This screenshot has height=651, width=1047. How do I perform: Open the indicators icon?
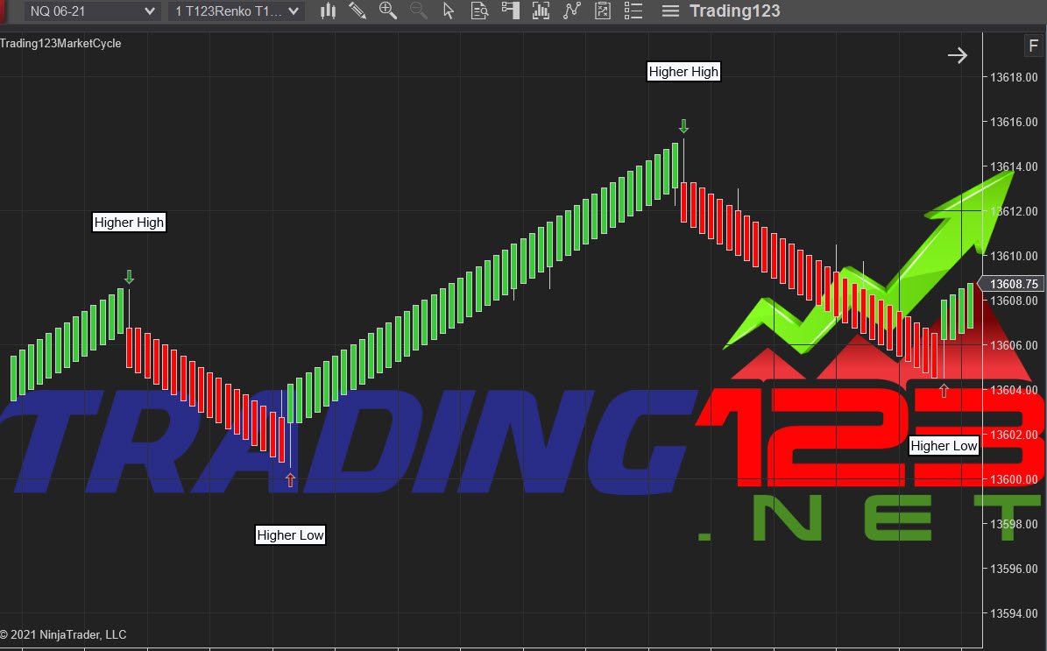point(571,11)
